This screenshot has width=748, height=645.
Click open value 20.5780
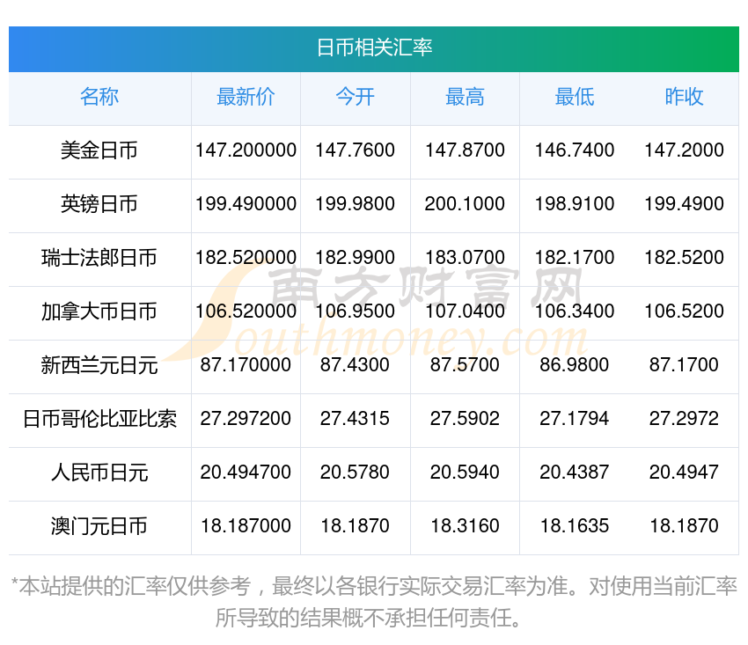point(355,473)
